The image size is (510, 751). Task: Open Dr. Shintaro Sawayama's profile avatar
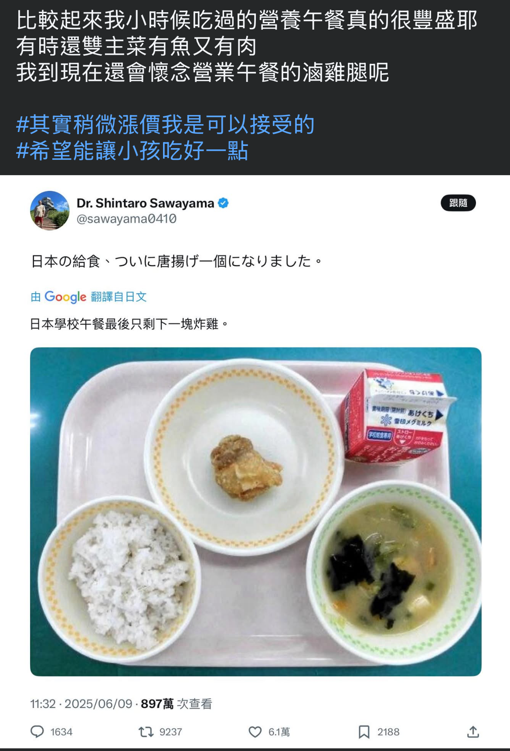point(50,210)
